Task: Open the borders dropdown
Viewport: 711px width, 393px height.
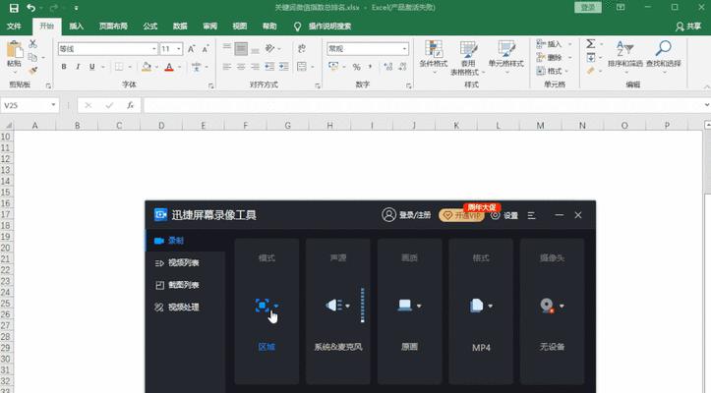Action: click(129, 67)
